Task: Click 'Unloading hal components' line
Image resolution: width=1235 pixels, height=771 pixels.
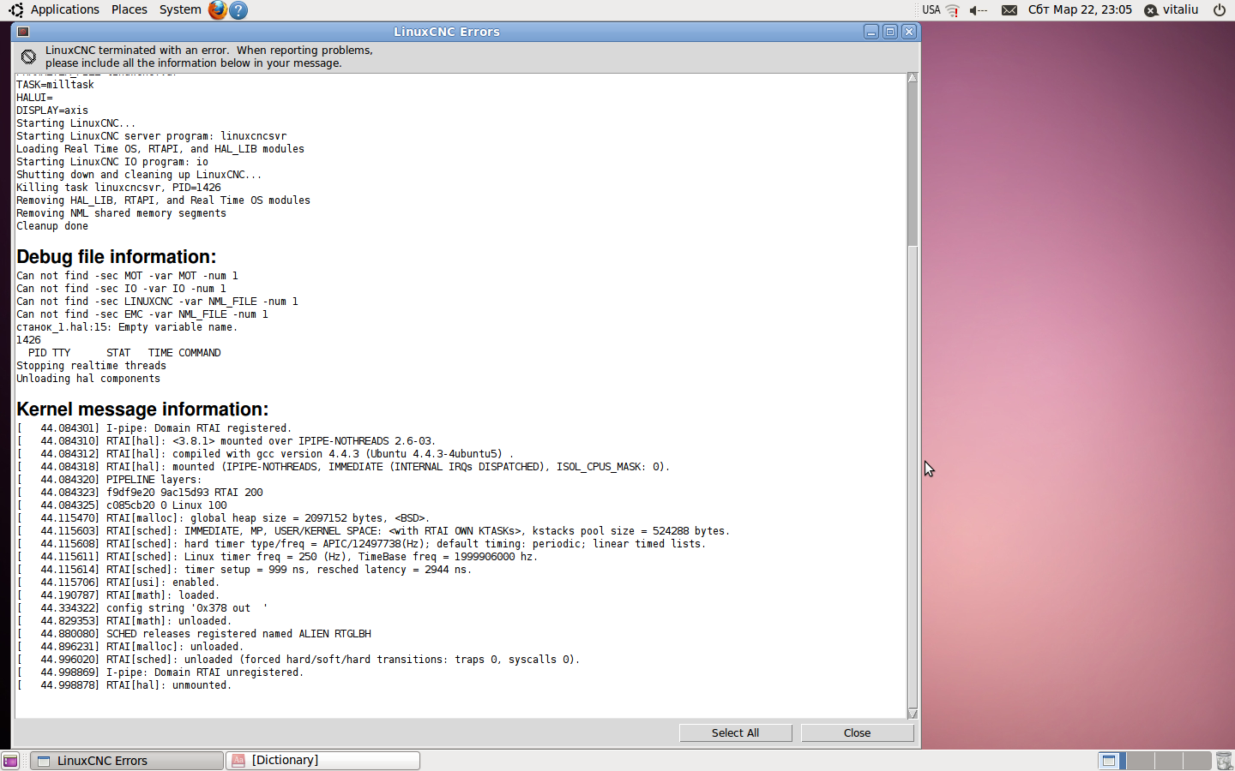Action: tap(88, 379)
